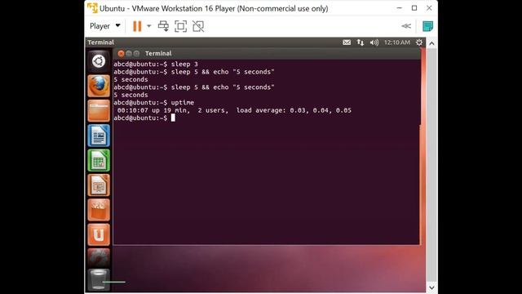This screenshot has height=294, width=522.
Task: Open the session gear menu
Action: click(419, 42)
